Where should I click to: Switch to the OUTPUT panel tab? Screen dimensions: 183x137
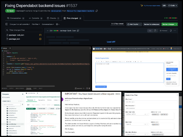click(11, 88)
